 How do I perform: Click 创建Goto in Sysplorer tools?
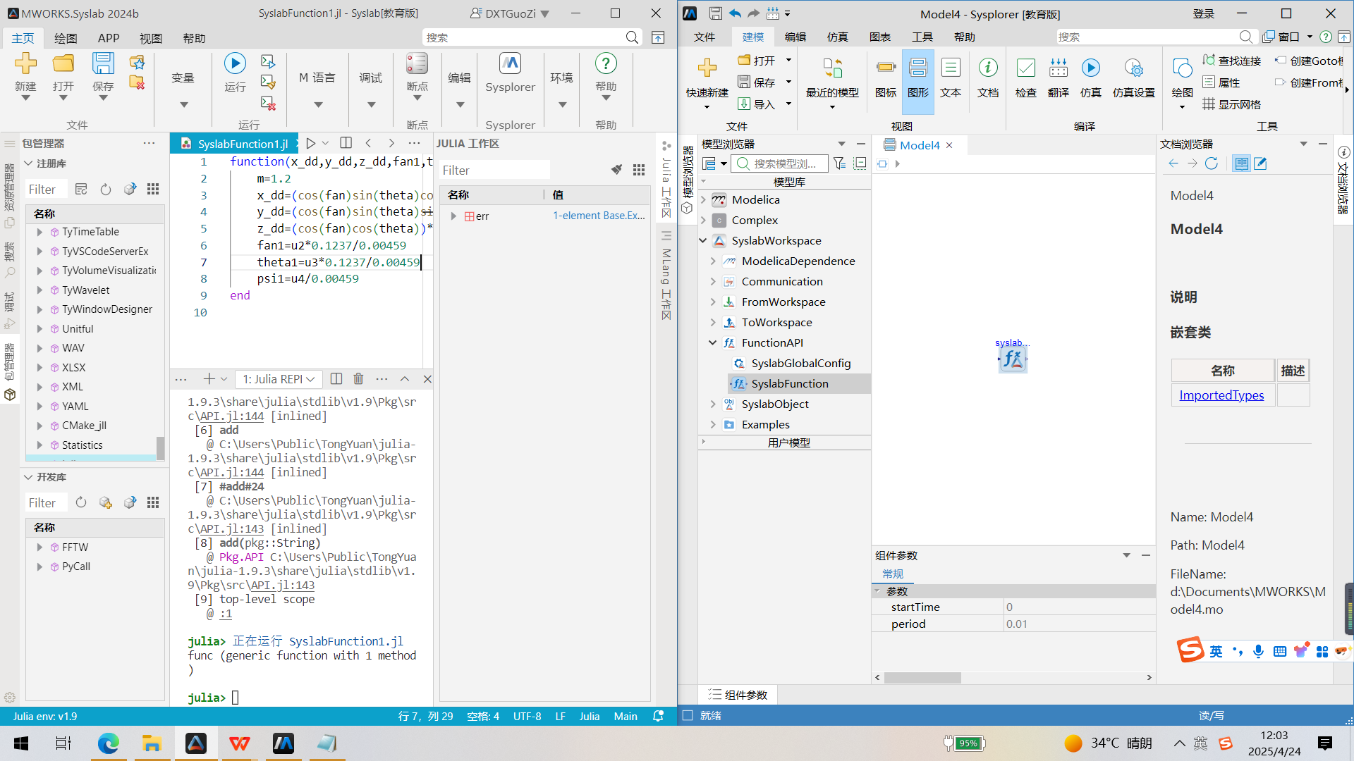pos(1309,61)
